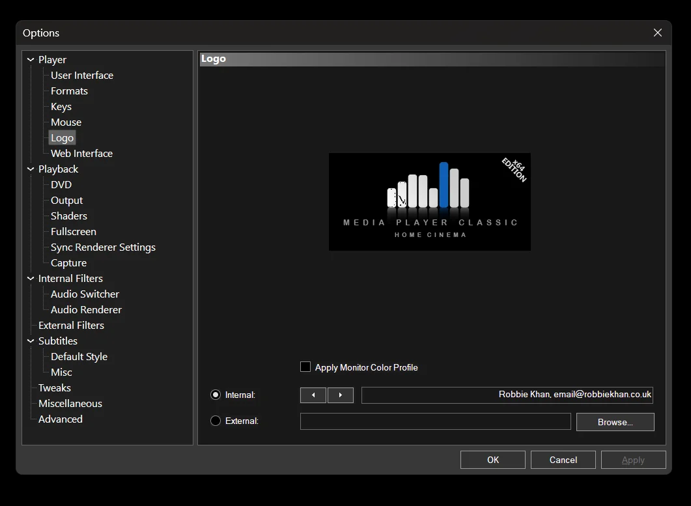Select the Player root tree item
This screenshot has height=506, width=691.
(52, 59)
